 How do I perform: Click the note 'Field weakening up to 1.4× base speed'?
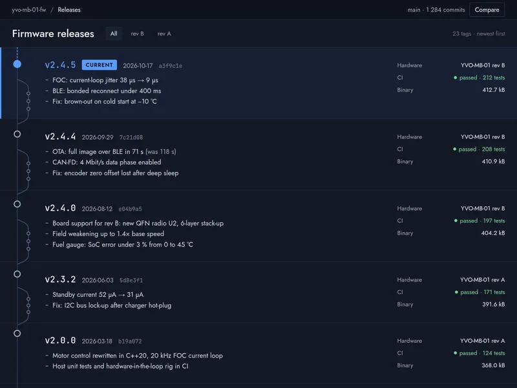[108, 234]
